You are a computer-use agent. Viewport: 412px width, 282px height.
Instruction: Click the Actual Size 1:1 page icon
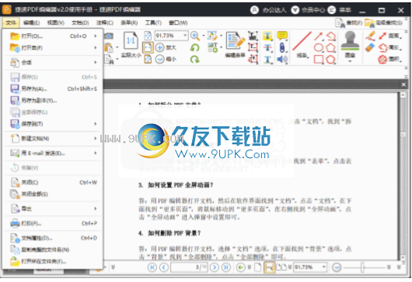click(131, 41)
